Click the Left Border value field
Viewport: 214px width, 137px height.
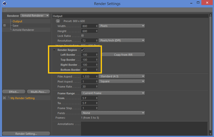point(88,55)
